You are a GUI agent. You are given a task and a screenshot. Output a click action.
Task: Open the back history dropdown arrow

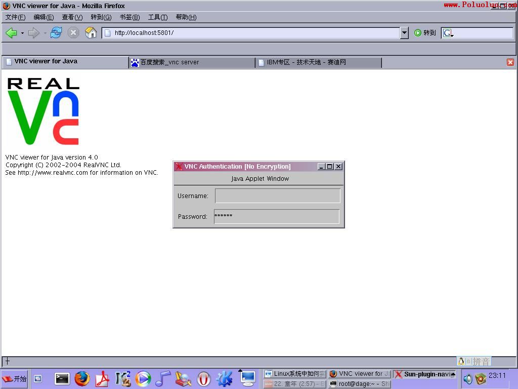coord(22,33)
